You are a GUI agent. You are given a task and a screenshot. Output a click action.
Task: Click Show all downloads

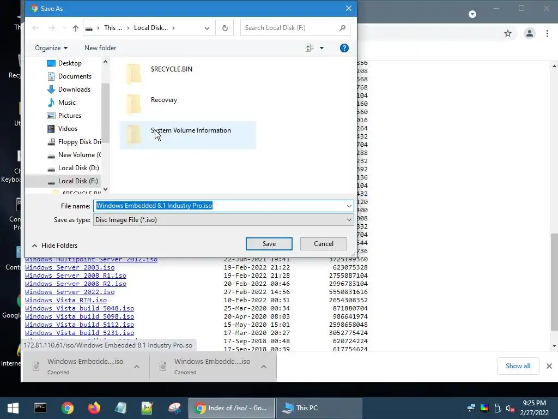point(518,366)
